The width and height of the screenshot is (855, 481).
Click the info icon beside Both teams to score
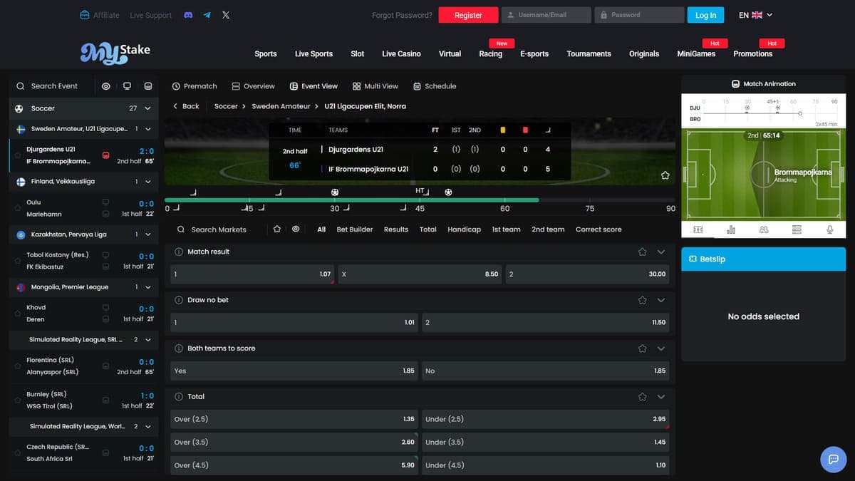[x=179, y=348]
